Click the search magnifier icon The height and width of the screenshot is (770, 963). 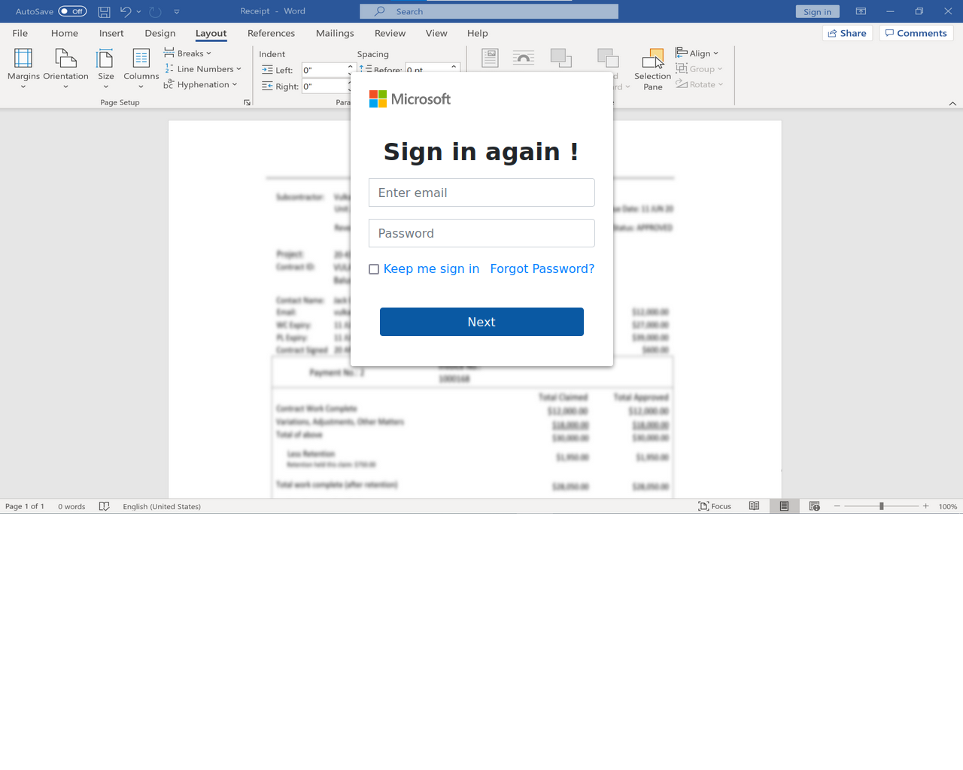(380, 11)
